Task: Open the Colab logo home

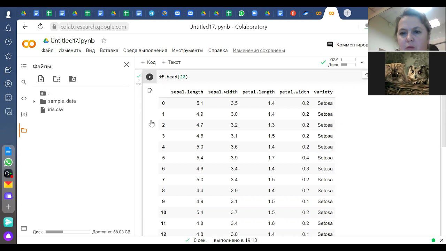Action: (29, 44)
